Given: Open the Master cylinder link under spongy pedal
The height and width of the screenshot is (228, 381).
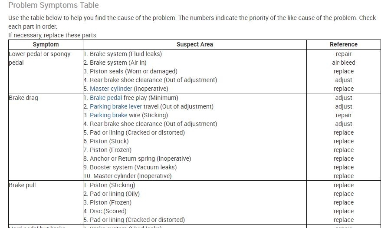Looking at the screenshot, I should point(111,89).
